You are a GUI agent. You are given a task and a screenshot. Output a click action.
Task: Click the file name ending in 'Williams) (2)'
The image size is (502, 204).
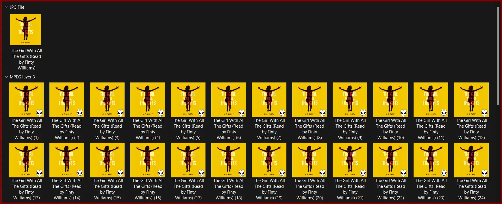coord(67,129)
